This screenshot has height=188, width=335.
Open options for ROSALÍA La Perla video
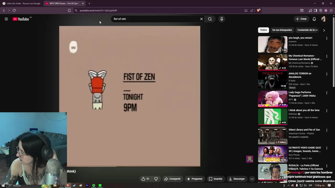(x=327, y=166)
